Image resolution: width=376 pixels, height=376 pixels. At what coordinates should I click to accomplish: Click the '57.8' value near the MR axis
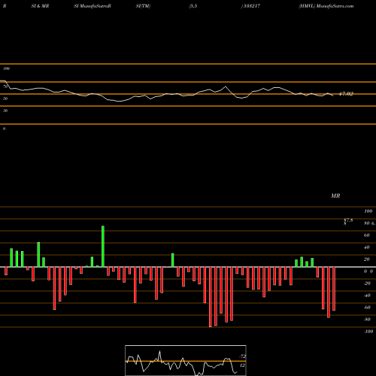(x=348, y=221)
